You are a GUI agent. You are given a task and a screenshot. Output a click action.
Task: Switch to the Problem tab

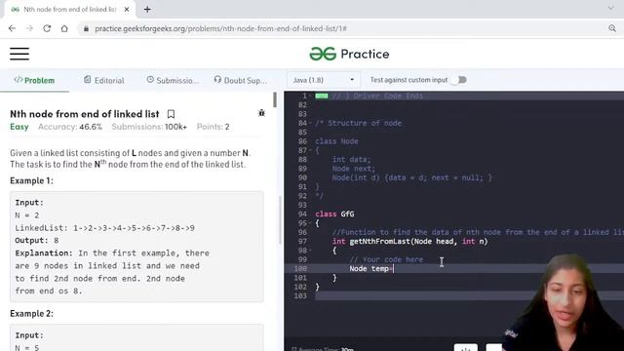point(35,80)
